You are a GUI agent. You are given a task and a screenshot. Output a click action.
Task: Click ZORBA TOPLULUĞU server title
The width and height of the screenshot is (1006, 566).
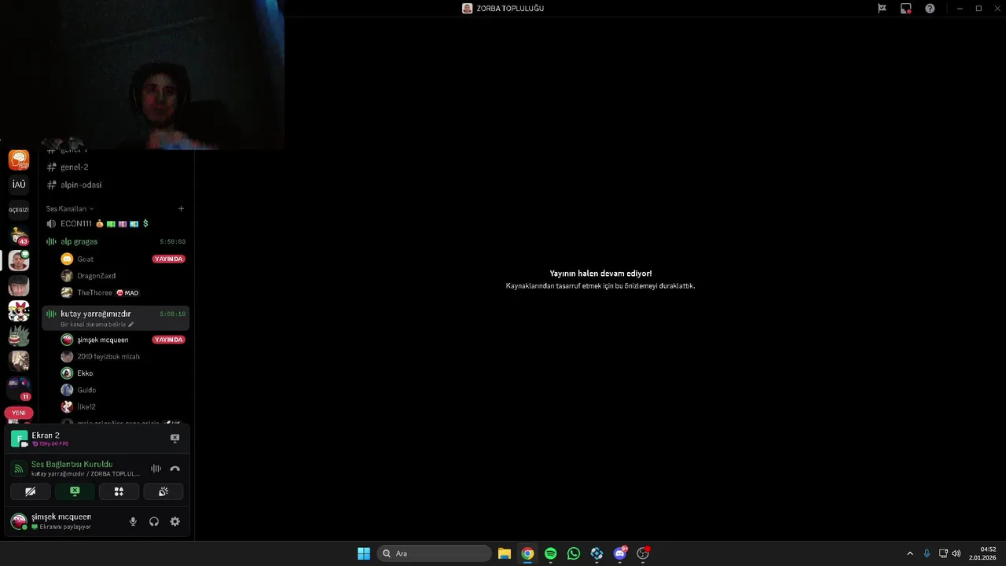pyautogui.click(x=510, y=9)
